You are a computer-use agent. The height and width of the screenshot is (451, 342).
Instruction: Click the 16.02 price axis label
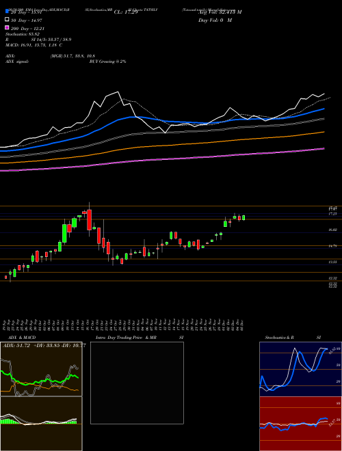click(333, 230)
